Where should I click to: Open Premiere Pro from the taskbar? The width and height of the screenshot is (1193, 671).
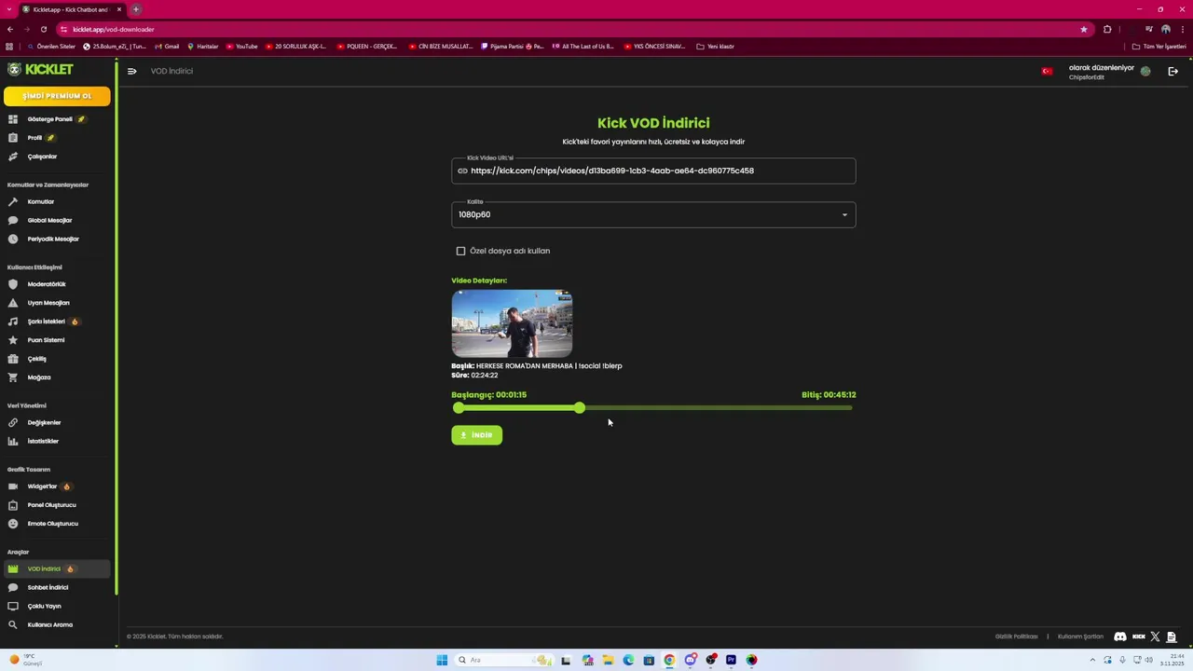731,660
